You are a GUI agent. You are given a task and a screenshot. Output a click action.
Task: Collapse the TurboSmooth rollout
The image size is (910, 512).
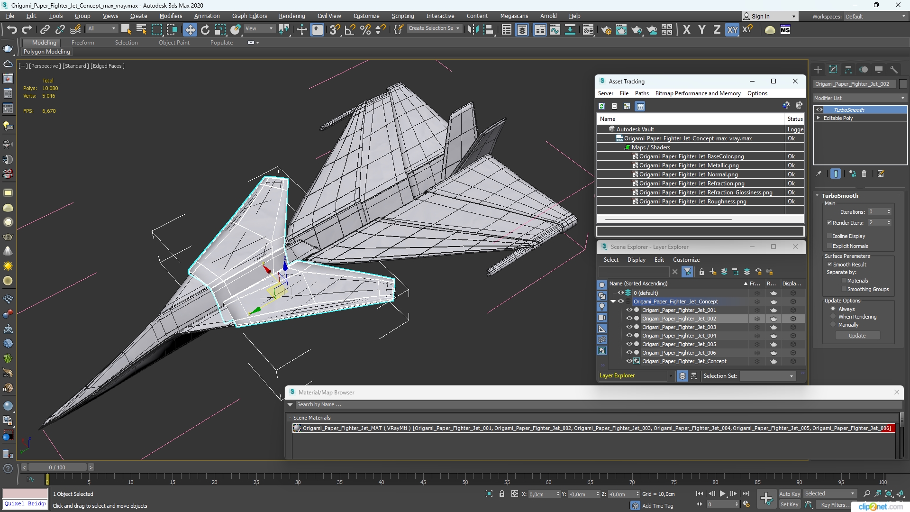tap(817, 196)
